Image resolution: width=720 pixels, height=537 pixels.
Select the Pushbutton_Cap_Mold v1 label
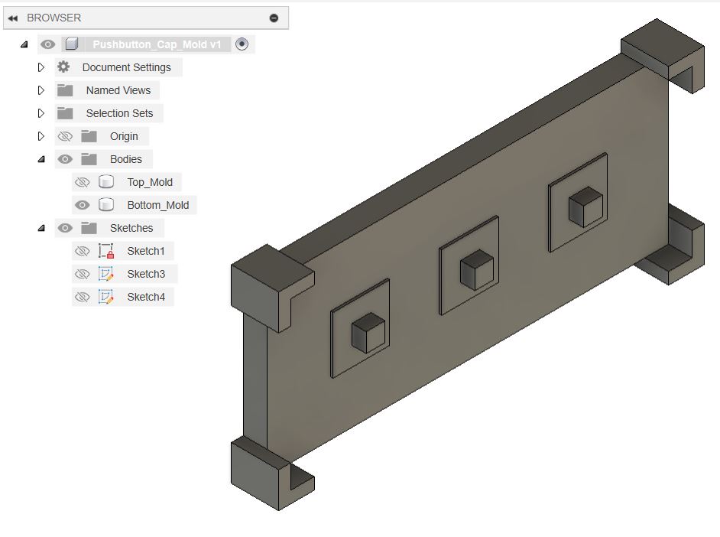coord(157,44)
